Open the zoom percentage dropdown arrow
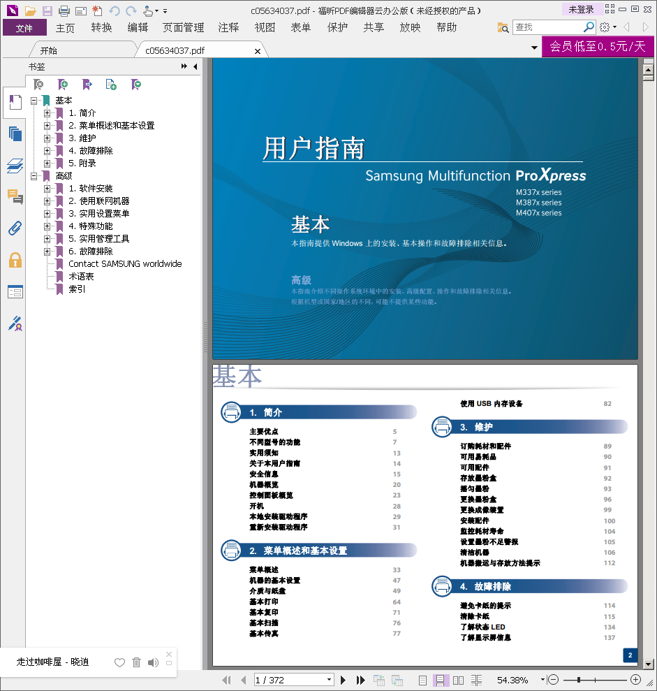 (542, 680)
